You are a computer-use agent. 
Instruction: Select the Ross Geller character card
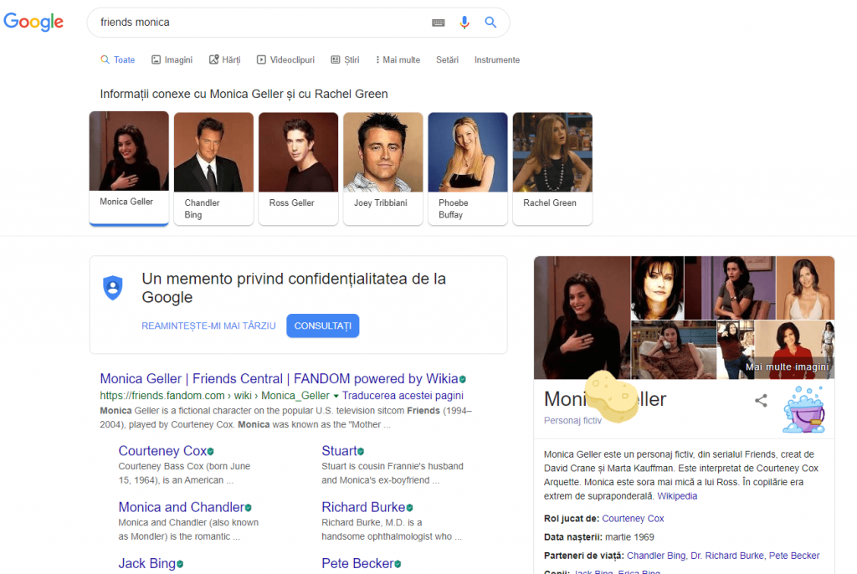tap(299, 168)
